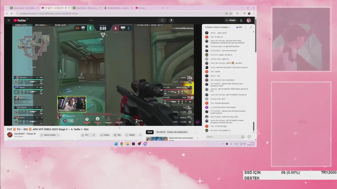Open the suggested video thumbnail
Viewport: 337px width, 189px height.
click(157, 139)
